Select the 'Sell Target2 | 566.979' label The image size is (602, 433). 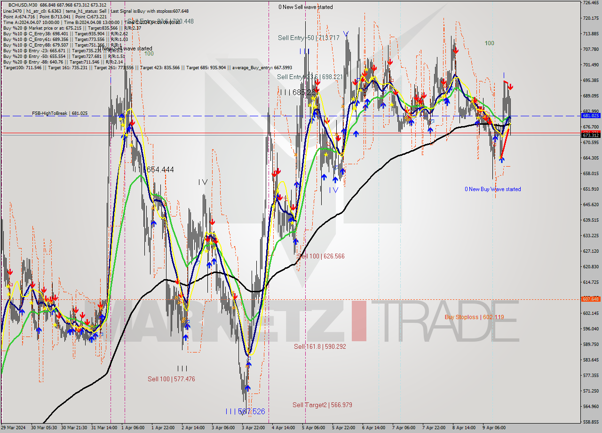coord(322,405)
